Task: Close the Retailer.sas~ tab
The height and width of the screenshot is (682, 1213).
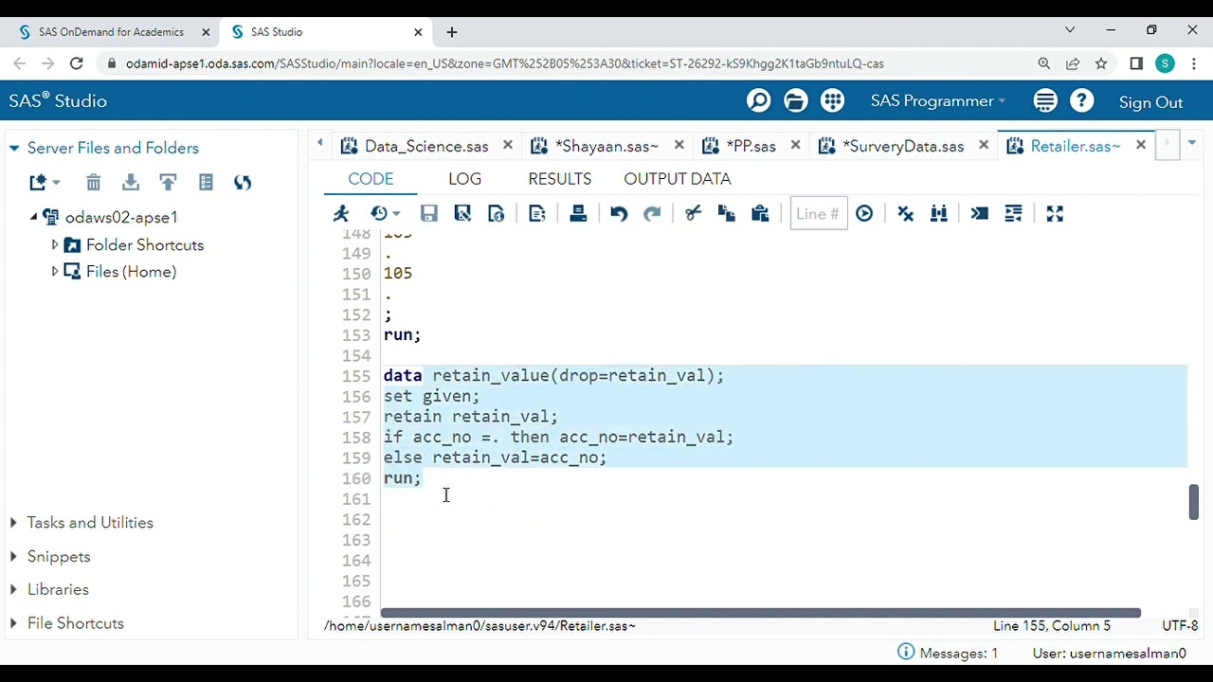Action: click(1141, 146)
